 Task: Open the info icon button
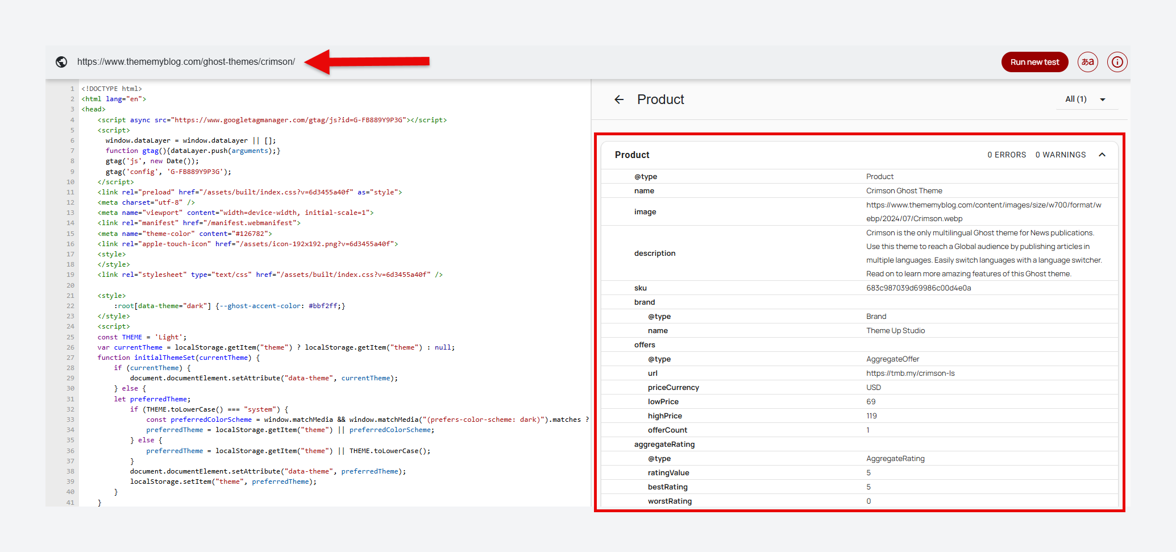pos(1117,62)
